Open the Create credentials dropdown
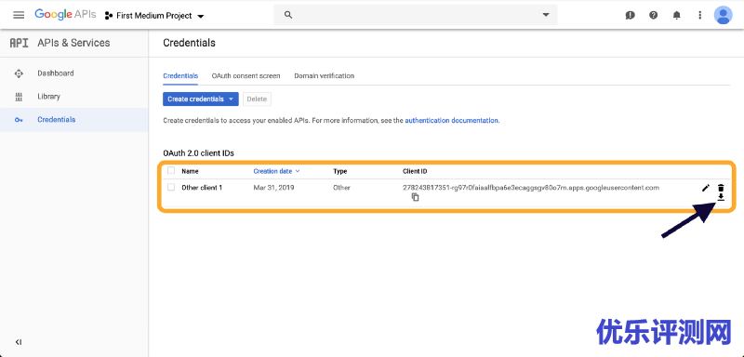Viewport: 744px width, 357px height. pyautogui.click(x=201, y=99)
